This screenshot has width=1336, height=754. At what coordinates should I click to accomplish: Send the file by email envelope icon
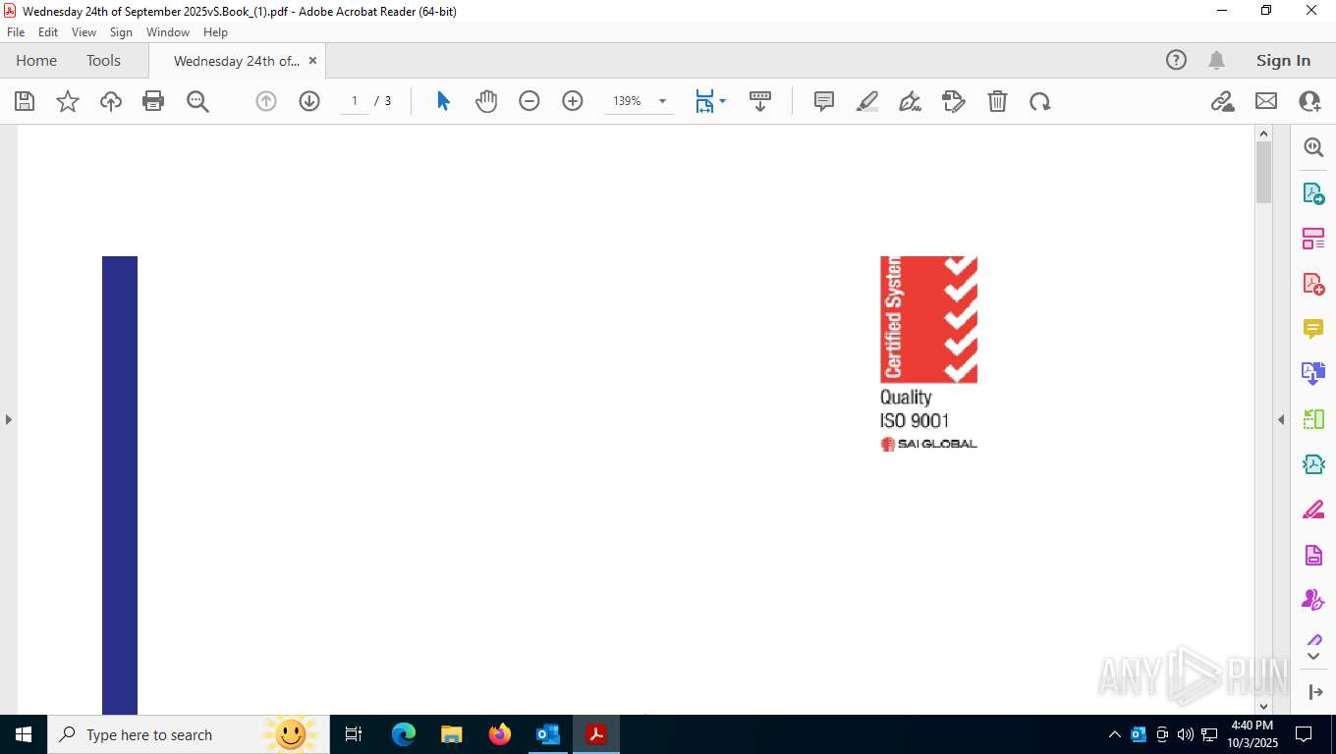pos(1266,101)
